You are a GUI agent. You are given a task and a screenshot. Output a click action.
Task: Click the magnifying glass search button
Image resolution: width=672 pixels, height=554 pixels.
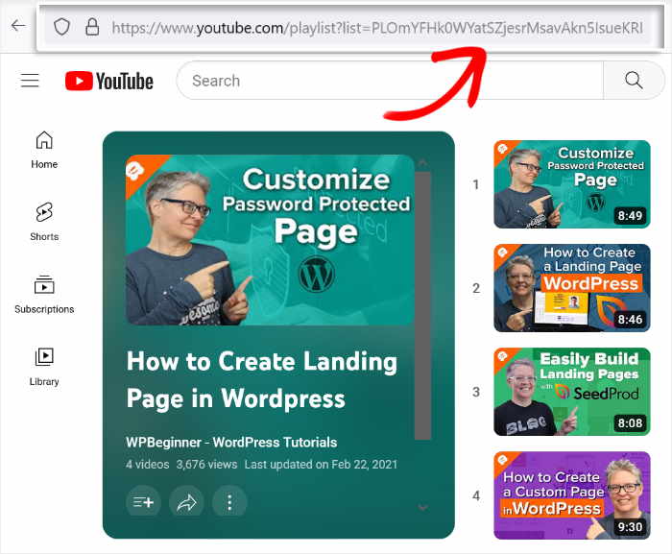coord(633,81)
